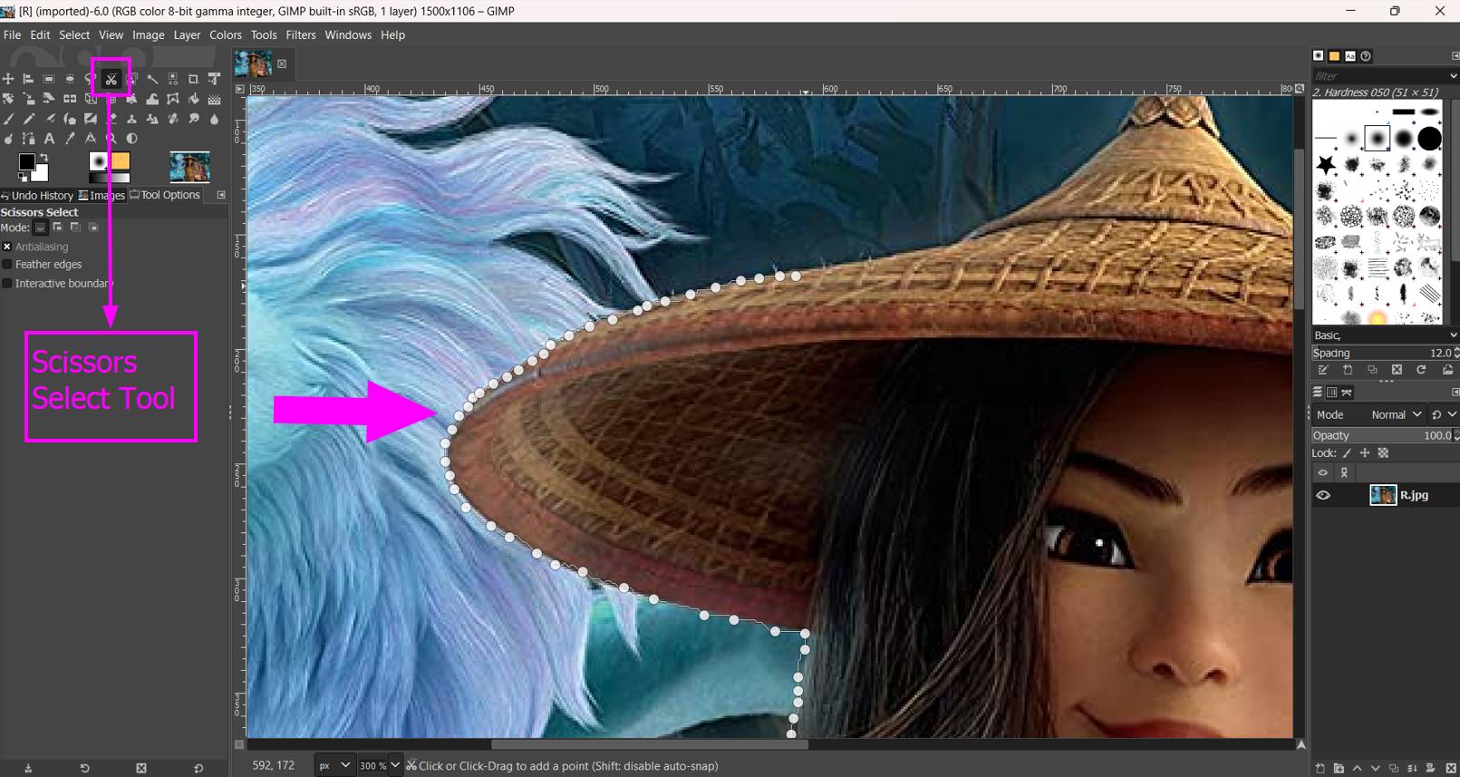1460x777 pixels.
Task: Select the Clone stamp tool
Action: [132, 119]
